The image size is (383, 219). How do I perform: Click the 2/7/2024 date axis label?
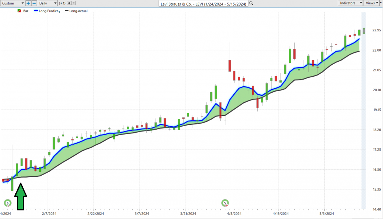49,214
